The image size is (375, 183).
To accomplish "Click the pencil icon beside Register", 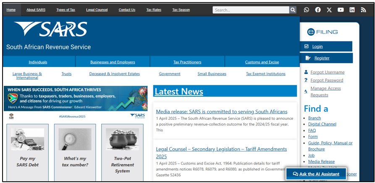I will [308, 58].
